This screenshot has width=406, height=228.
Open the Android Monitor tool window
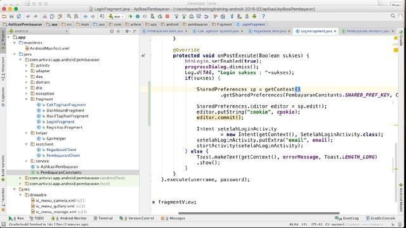[69, 218]
